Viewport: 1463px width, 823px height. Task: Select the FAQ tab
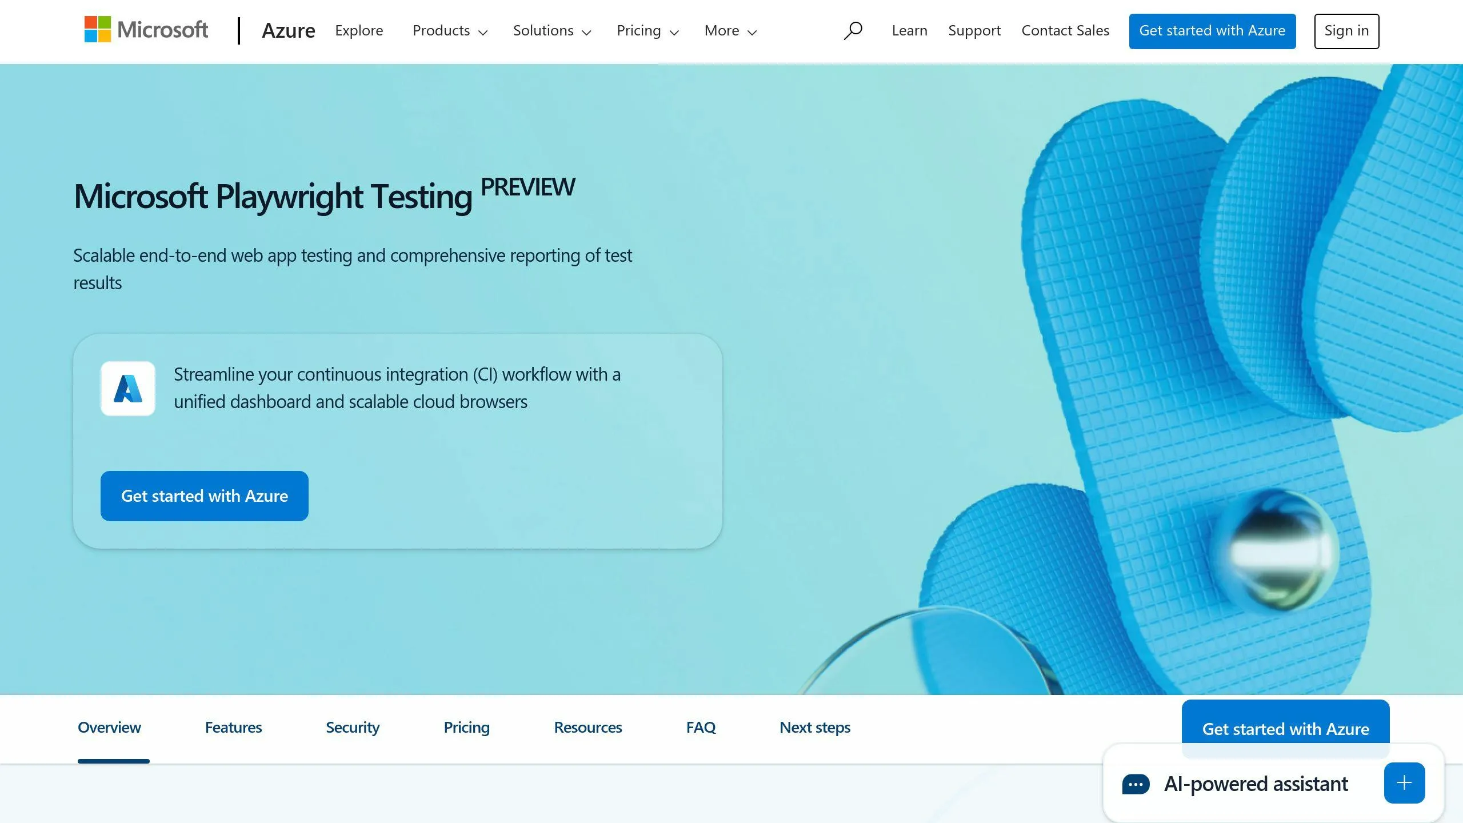coord(701,727)
